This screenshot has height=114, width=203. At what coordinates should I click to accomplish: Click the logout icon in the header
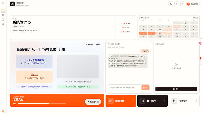tap(182, 4)
